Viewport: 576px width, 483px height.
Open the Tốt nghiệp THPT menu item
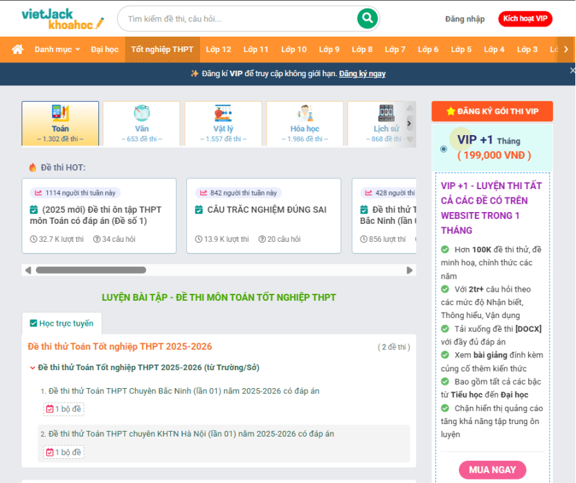click(x=162, y=49)
